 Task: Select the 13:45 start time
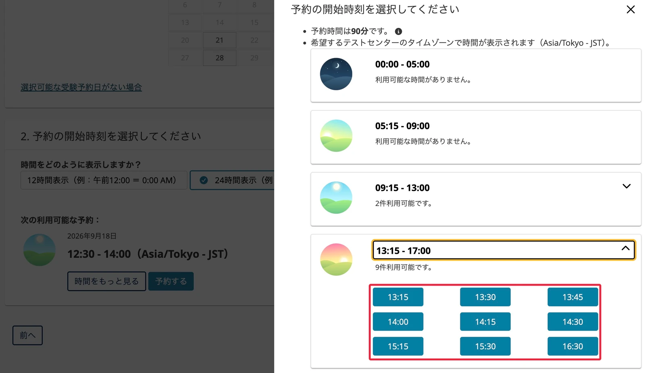pos(573,297)
